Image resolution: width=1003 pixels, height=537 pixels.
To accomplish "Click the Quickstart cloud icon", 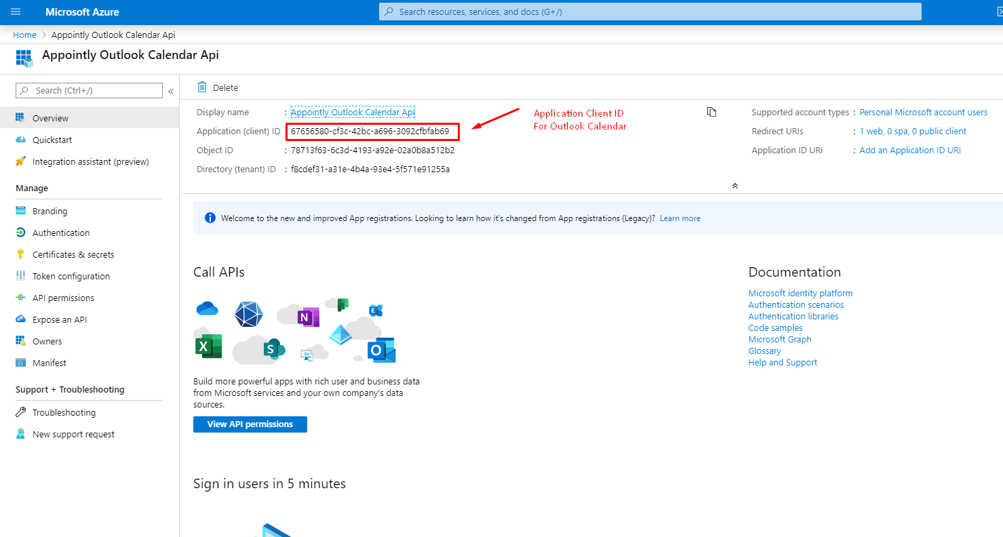I will 20,140.
